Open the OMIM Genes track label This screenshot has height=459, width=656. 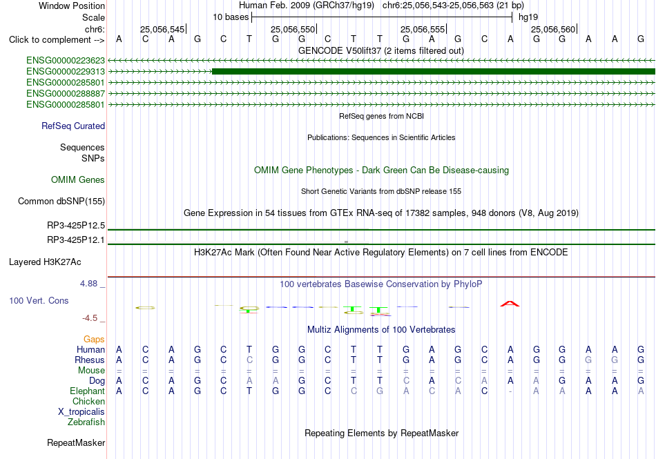click(78, 179)
